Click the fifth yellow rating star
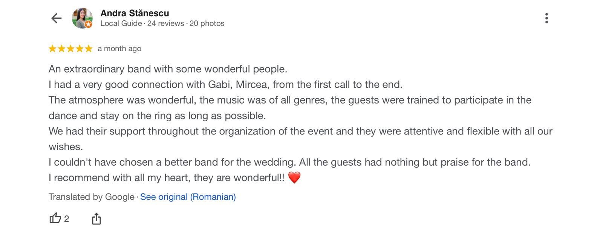 coord(89,49)
